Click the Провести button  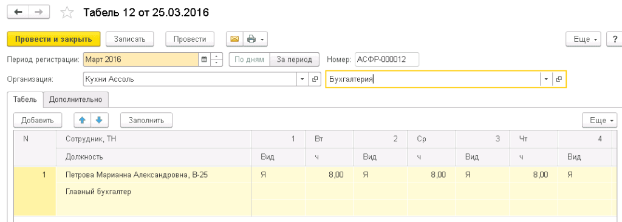click(190, 39)
